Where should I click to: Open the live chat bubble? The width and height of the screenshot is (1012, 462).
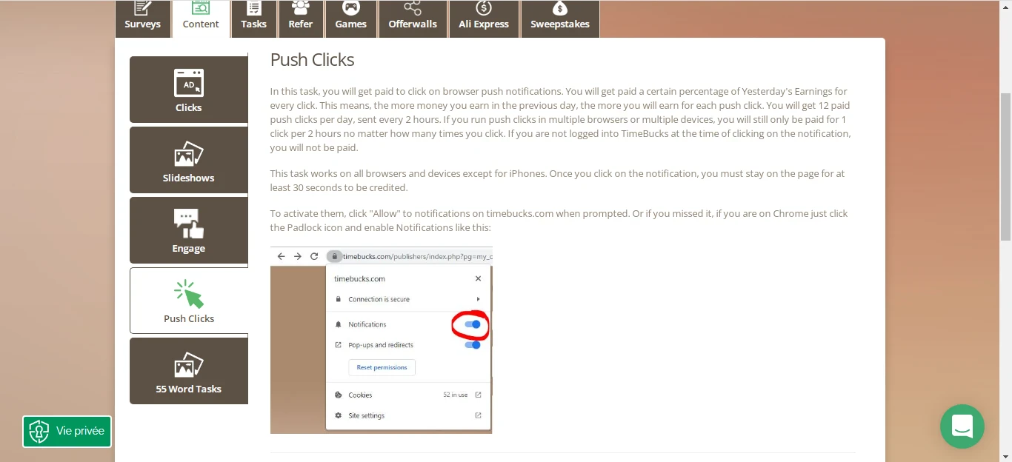tap(962, 426)
